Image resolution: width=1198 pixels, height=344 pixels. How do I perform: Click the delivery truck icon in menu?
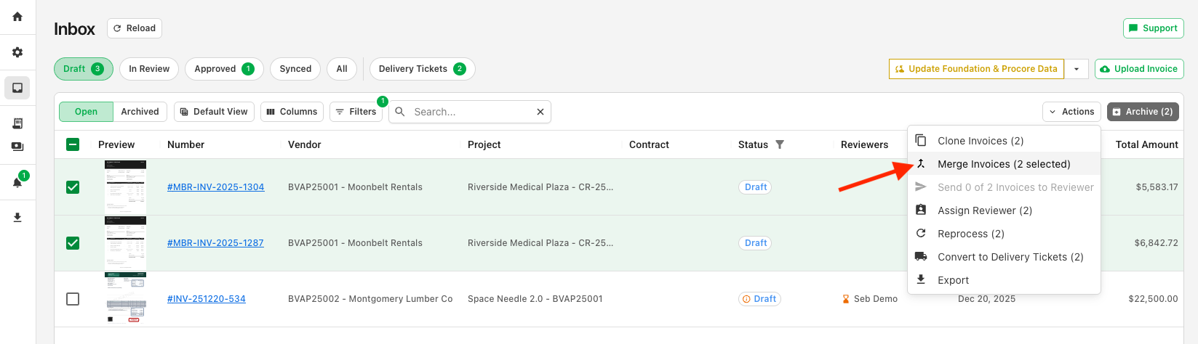pos(921,256)
